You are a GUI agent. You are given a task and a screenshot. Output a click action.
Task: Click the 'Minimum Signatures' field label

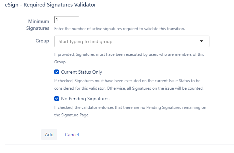tap(38, 25)
